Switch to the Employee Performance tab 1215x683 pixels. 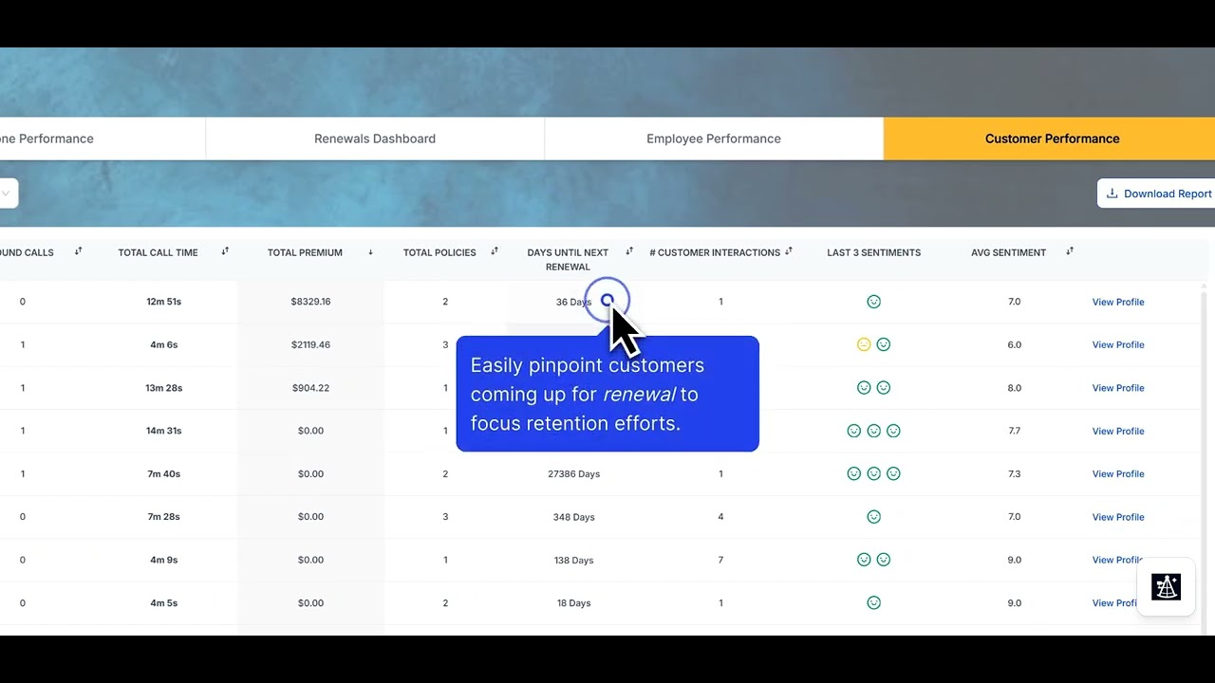point(714,138)
